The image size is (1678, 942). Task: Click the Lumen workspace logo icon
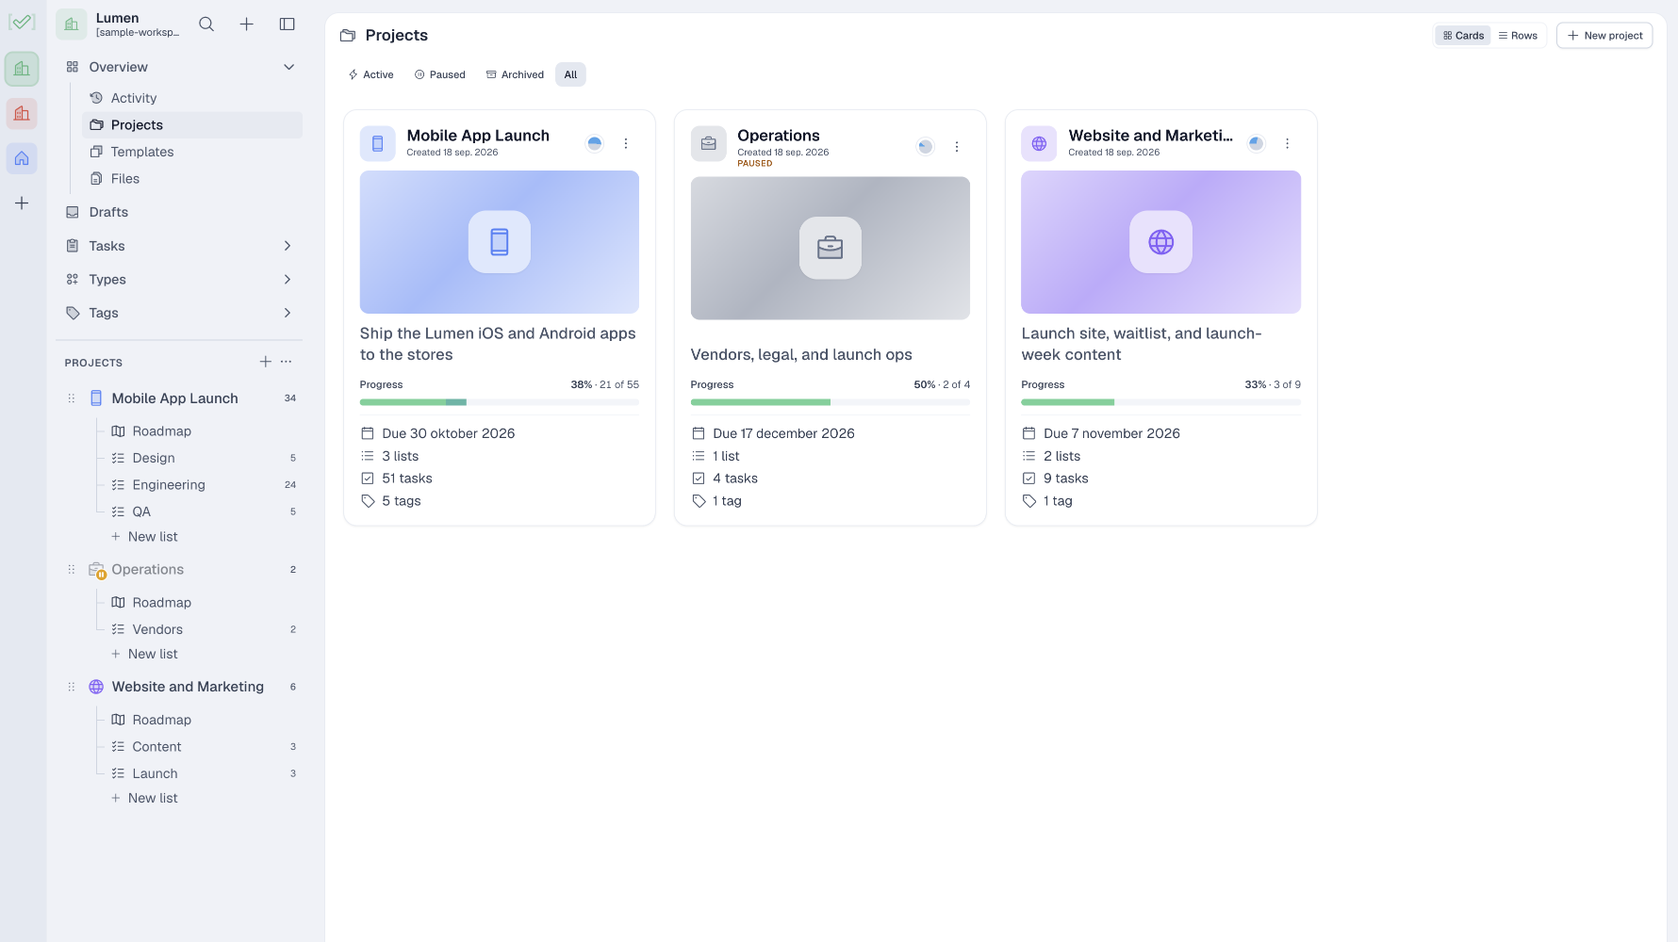72,24
